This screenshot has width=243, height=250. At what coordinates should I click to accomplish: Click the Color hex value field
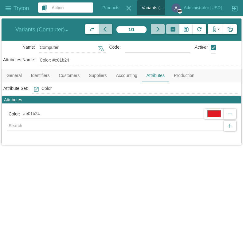click(x=113, y=114)
